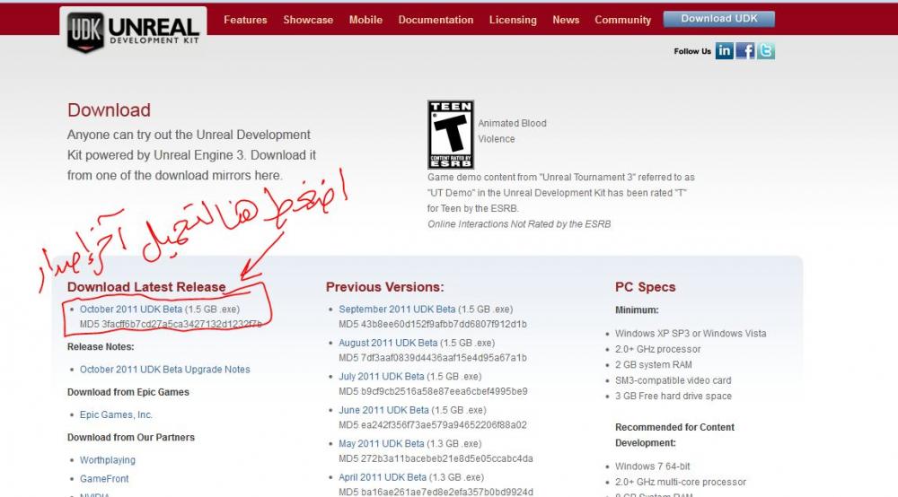Click Windows XP SP3 or Windows Vista text
The image size is (898, 497).
click(691, 334)
